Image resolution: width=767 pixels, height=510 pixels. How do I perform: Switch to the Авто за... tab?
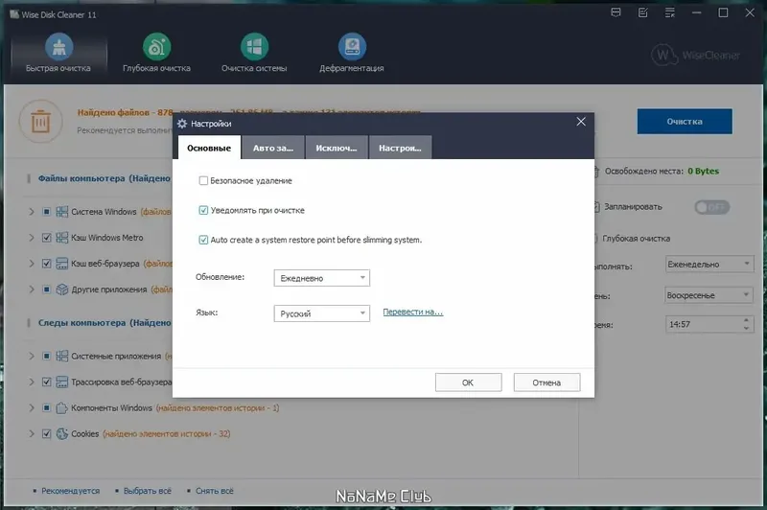(273, 148)
